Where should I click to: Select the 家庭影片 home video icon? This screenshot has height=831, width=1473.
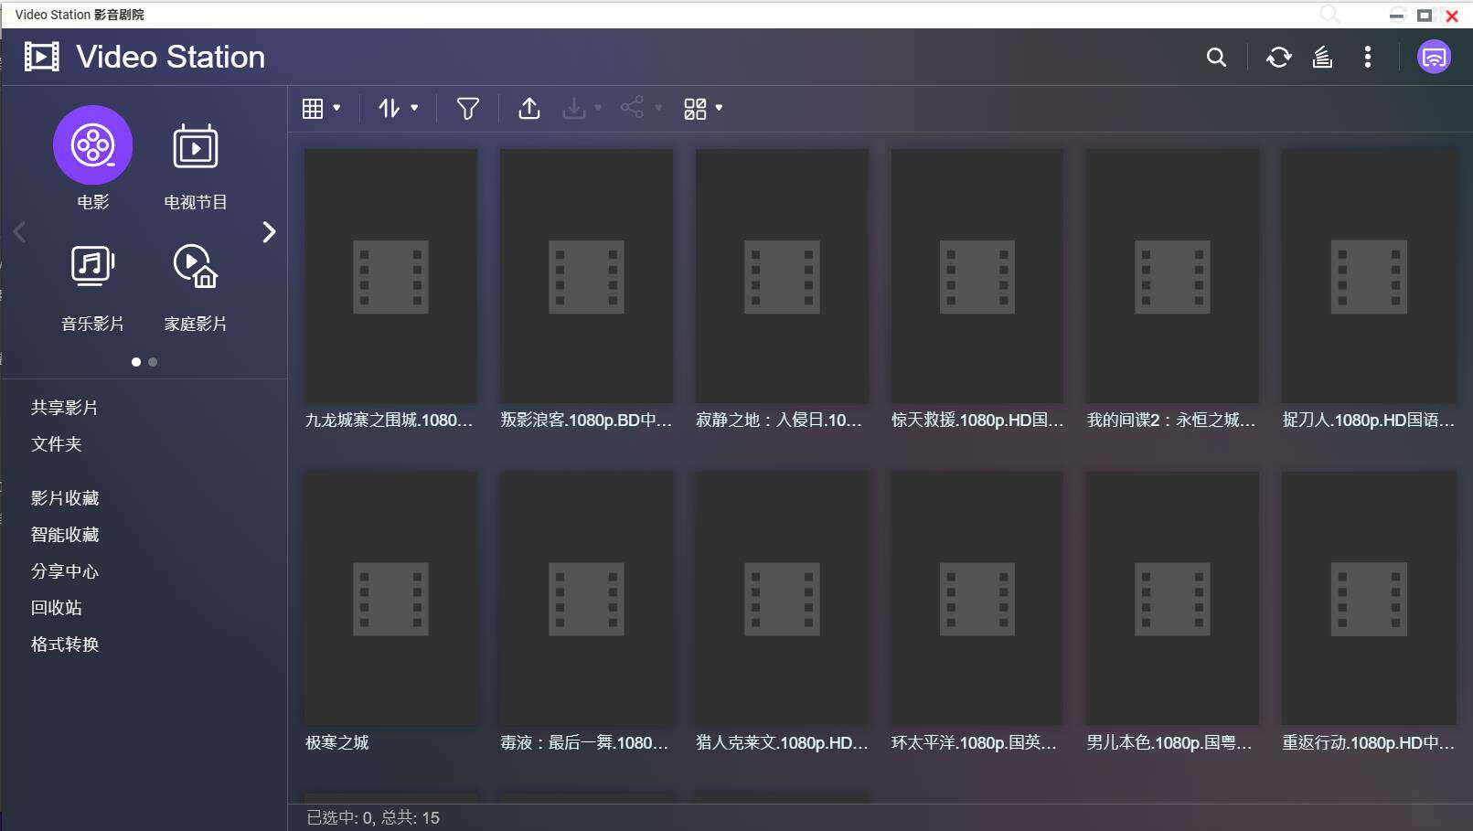pyautogui.click(x=196, y=266)
